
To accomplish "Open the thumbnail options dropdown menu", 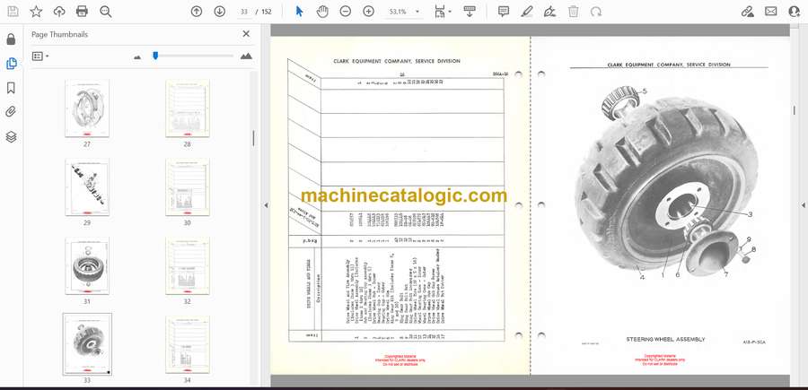I will click(40, 56).
